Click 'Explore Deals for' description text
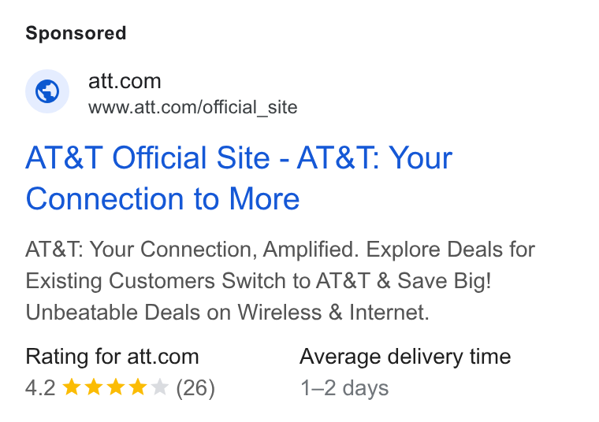 click(451, 250)
